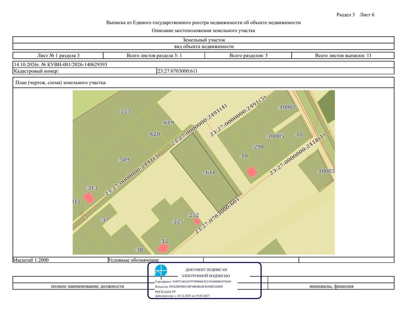
Task: Click the red building in parcel :252
Action: tap(197, 222)
